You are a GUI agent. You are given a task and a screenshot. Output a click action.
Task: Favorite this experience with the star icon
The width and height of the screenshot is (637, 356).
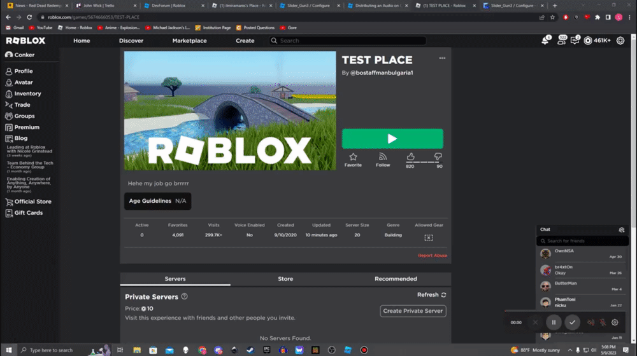353,160
